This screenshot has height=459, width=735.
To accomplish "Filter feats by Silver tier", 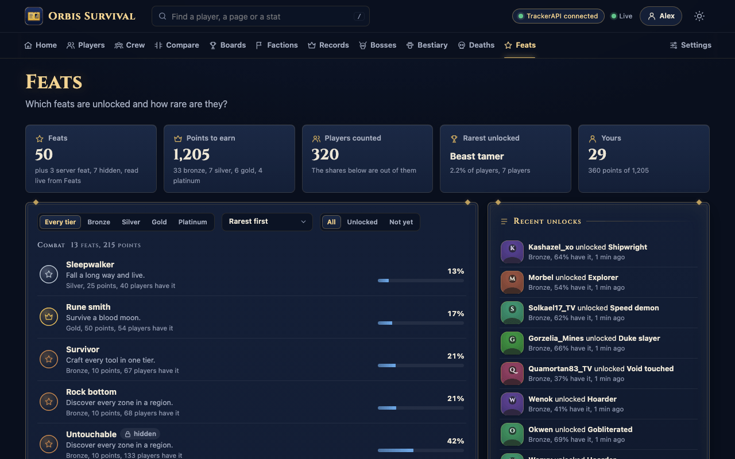I will coord(131,222).
